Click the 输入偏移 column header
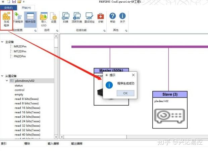208x151 pixels. 53,144
